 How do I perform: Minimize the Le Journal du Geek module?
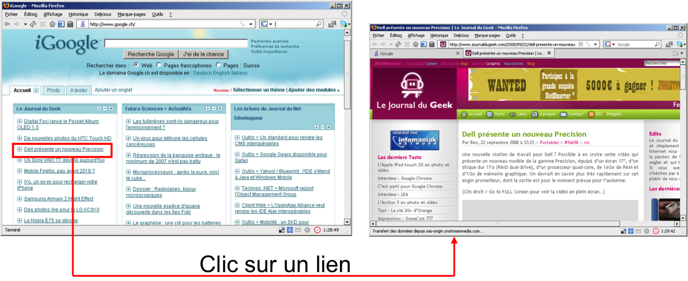[105, 109]
